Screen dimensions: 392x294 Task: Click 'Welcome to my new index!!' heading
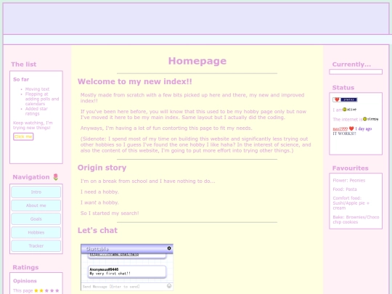pyautogui.click(x=135, y=81)
